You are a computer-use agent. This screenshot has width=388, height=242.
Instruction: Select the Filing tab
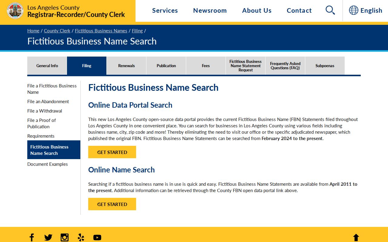pyautogui.click(x=87, y=66)
